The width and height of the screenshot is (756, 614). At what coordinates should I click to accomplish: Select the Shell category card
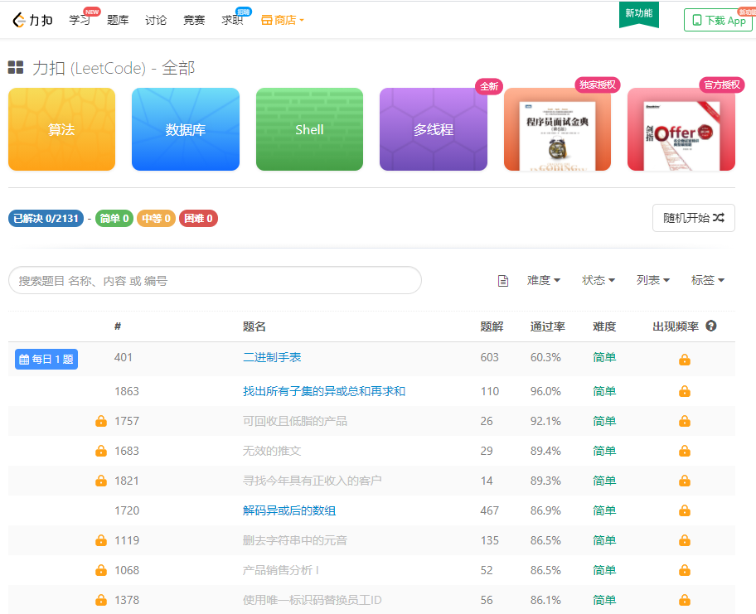[309, 129]
